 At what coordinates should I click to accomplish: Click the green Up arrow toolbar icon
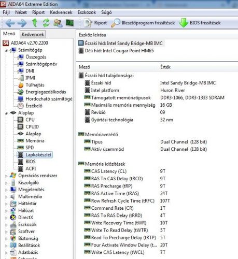(x=35, y=23)
